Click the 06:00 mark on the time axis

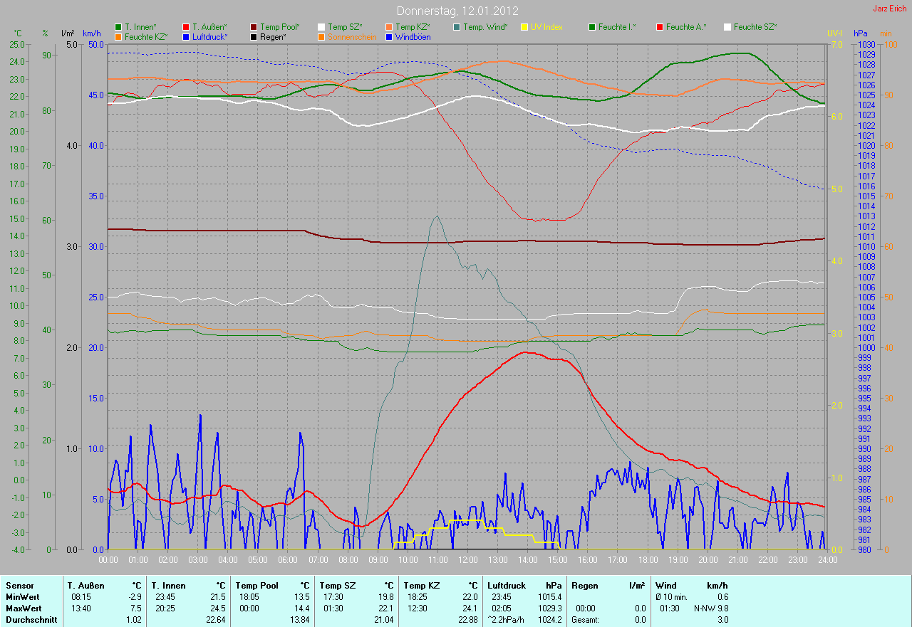coord(288,560)
